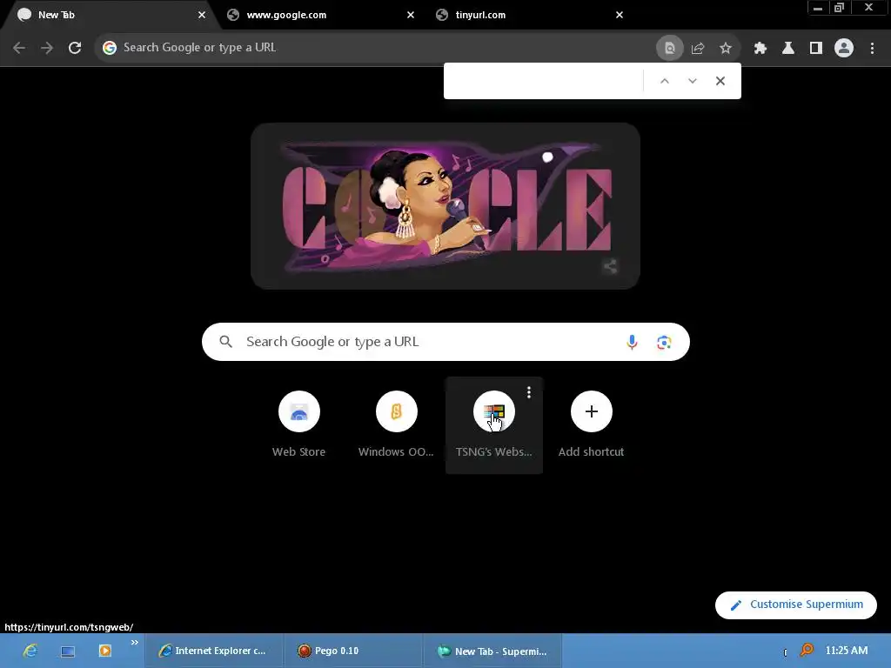Viewport: 891px width, 668px height.
Task: Click the 11:25 AM taskbar clock
Action: (847, 651)
